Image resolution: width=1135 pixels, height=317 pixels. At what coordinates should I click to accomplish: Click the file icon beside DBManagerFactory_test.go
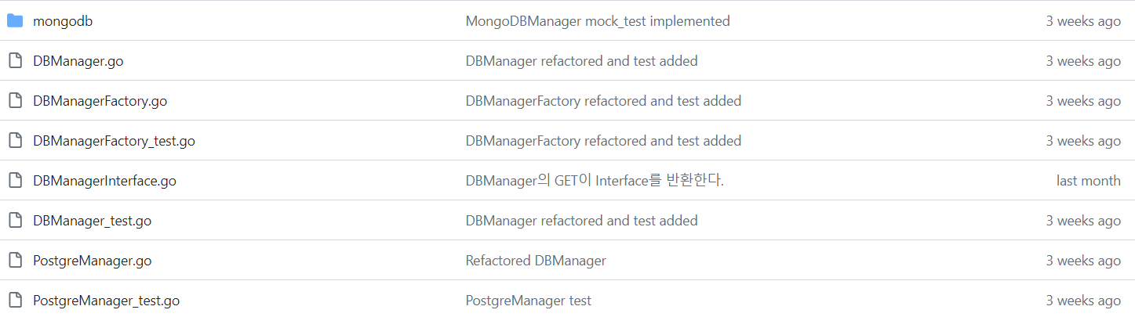point(14,141)
